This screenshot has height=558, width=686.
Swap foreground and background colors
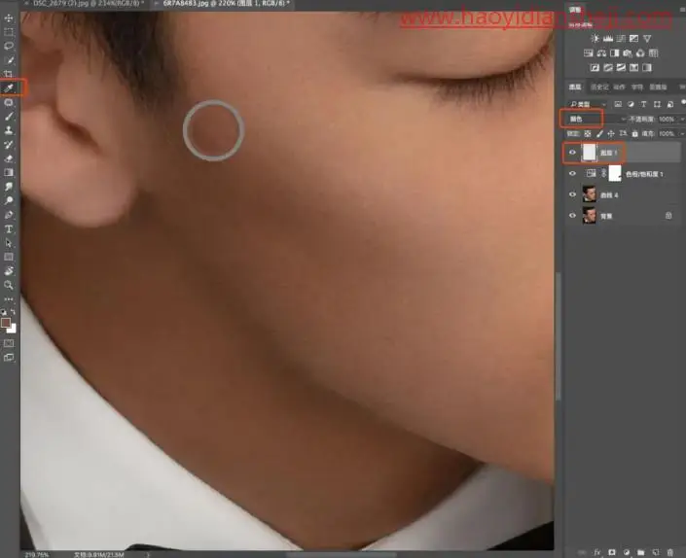coord(13,311)
